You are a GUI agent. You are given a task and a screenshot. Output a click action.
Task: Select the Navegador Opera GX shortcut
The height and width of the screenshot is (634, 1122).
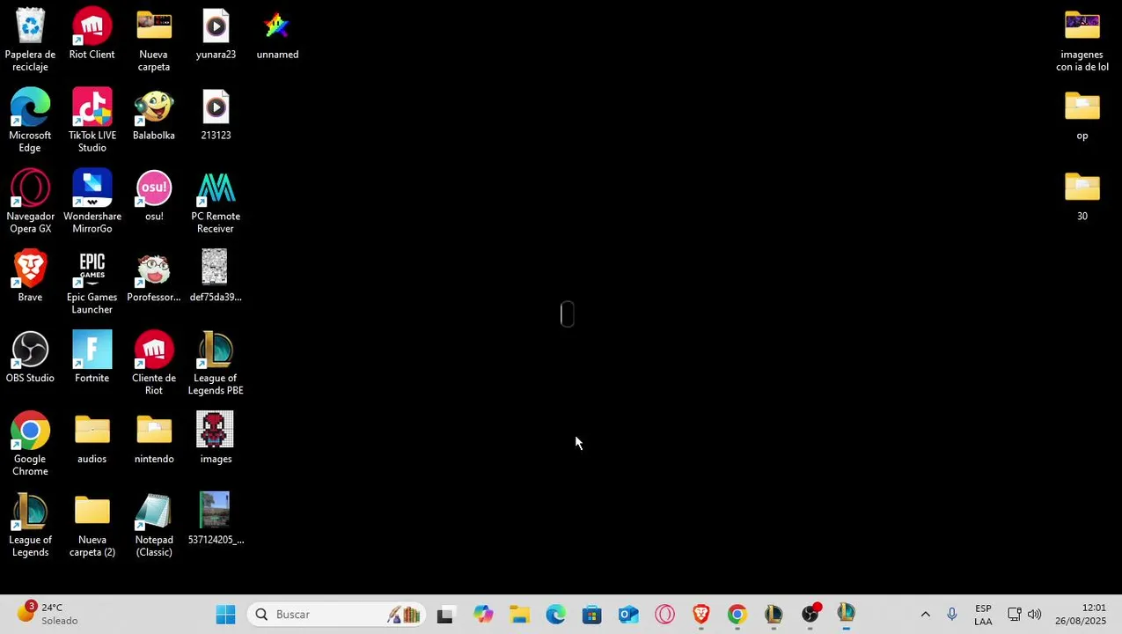click(x=30, y=202)
